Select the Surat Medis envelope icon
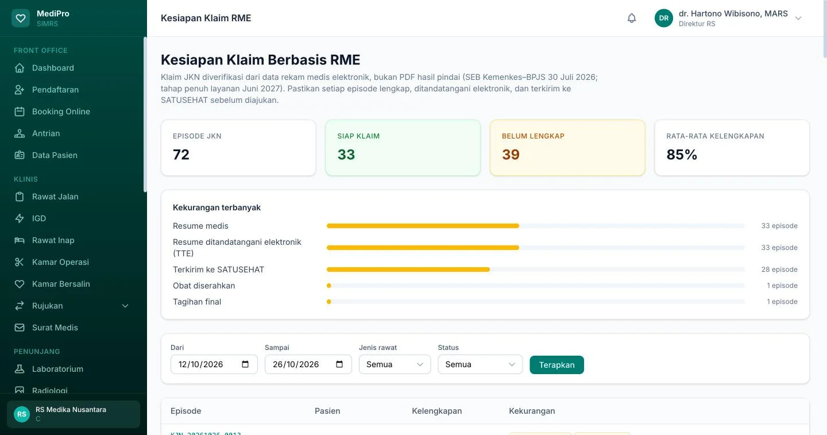The height and width of the screenshot is (435, 827). pyautogui.click(x=20, y=328)
